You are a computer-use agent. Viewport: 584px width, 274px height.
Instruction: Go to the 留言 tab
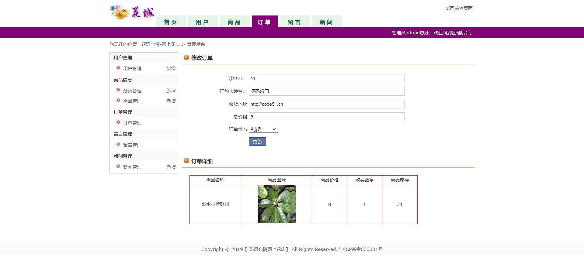(294, 22)
